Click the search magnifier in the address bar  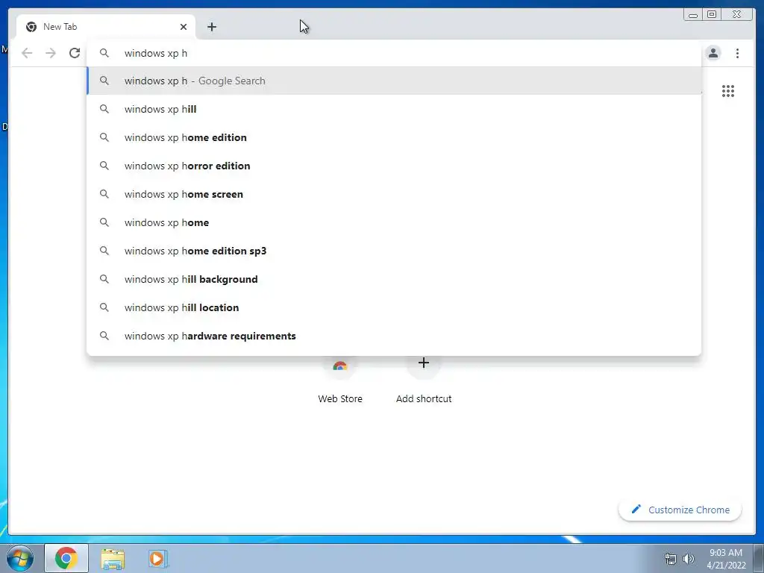click(x=104, y=53)
